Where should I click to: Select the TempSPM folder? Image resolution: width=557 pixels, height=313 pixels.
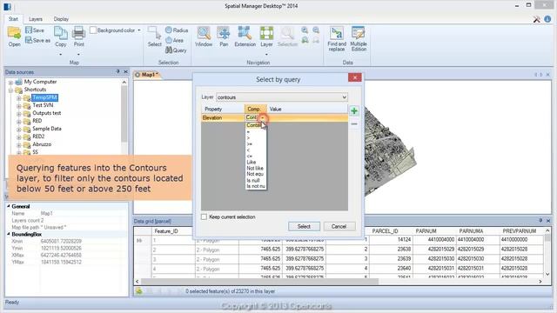pos(44,97)
